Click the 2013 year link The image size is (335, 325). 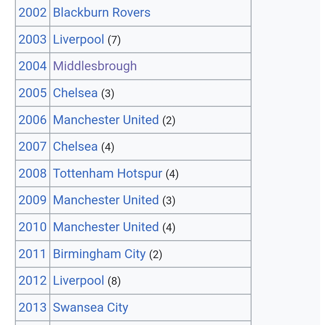point(32,308)
